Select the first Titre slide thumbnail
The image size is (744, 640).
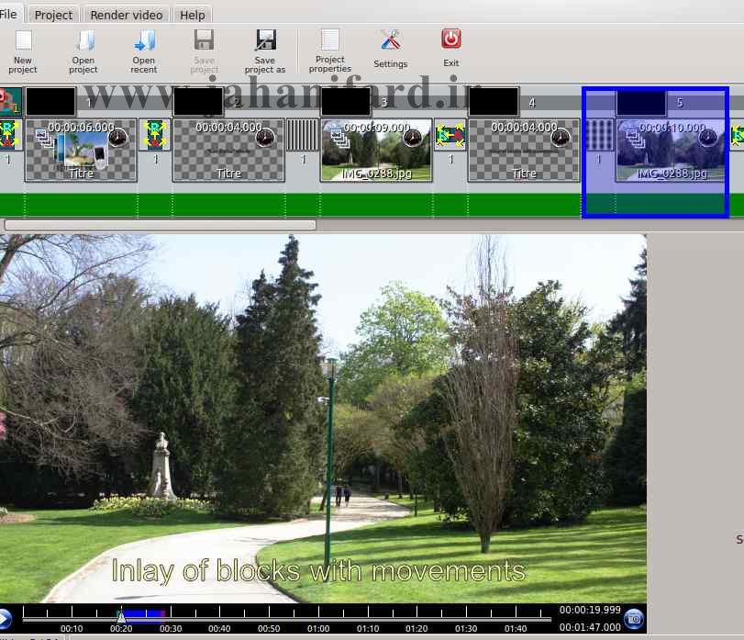click(x=81, y=150)
